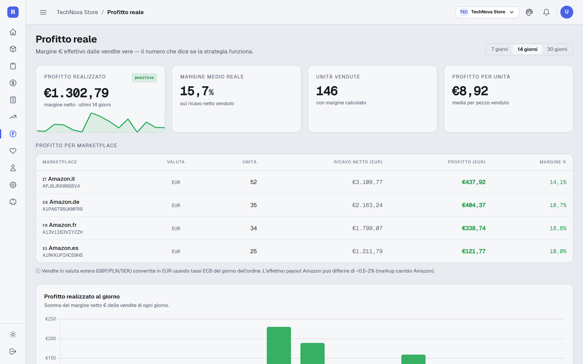Click the €437,92 profit cell
This screenshot has height=364, width=583.
click(474, 182)
